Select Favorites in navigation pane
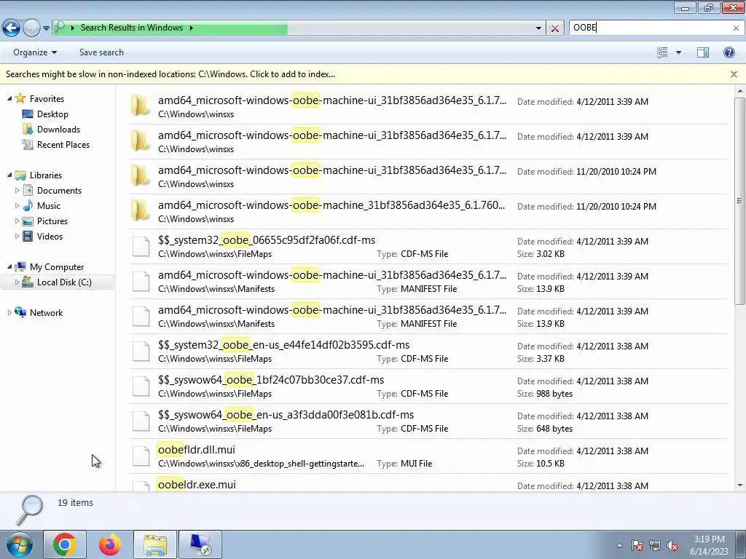This screenshot has width=746, height=559. point(47,99)
